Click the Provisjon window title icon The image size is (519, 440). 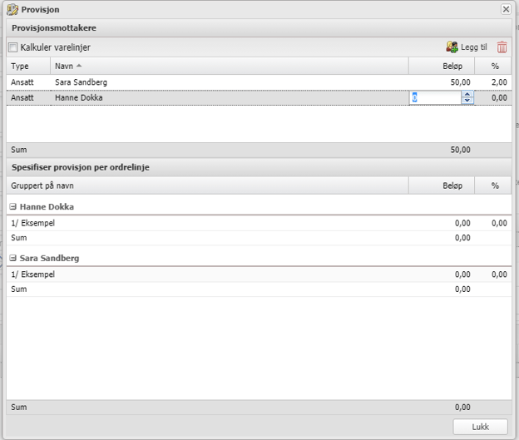pyautogui.click(x=12, y=9)
